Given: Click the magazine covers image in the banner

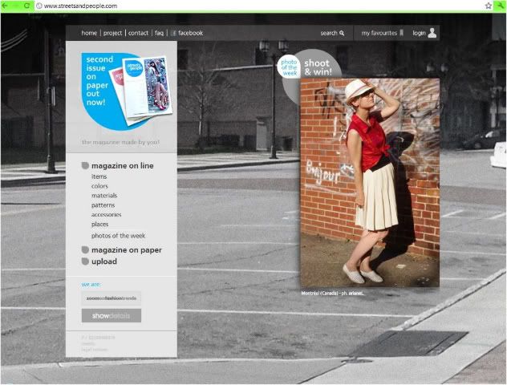Looking at the screenshot, I should 142,91.
